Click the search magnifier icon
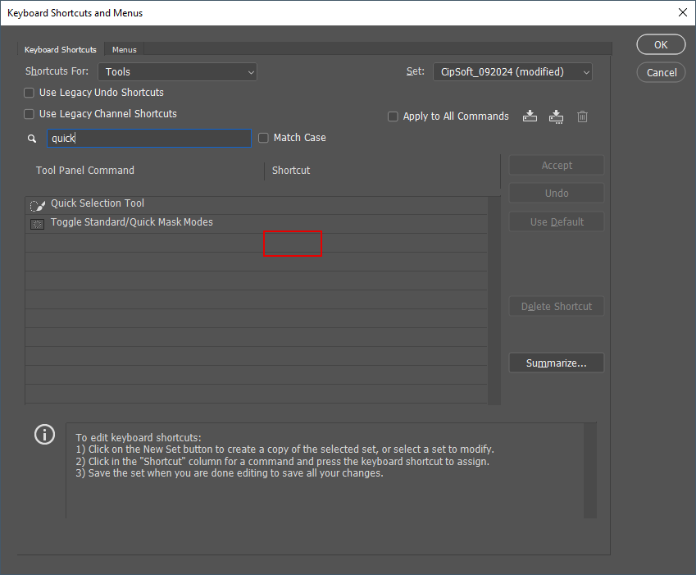 31,138
